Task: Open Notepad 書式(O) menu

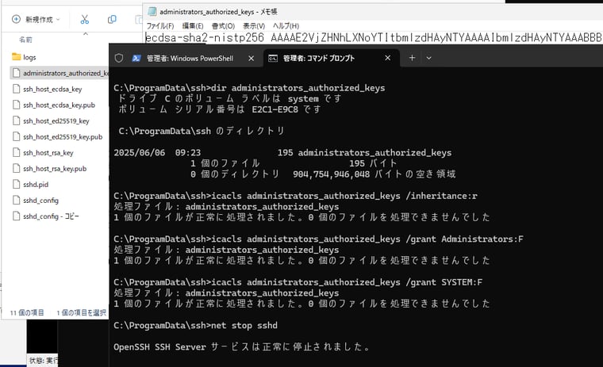Action: [223, 25]
